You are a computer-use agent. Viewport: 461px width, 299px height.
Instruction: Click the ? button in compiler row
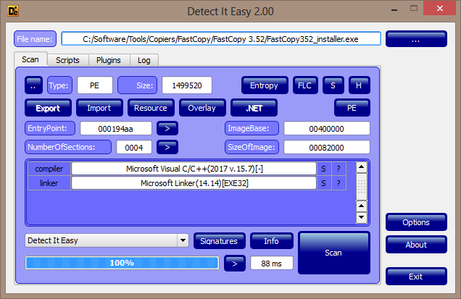pyautogui.click(x=339, y=169)
